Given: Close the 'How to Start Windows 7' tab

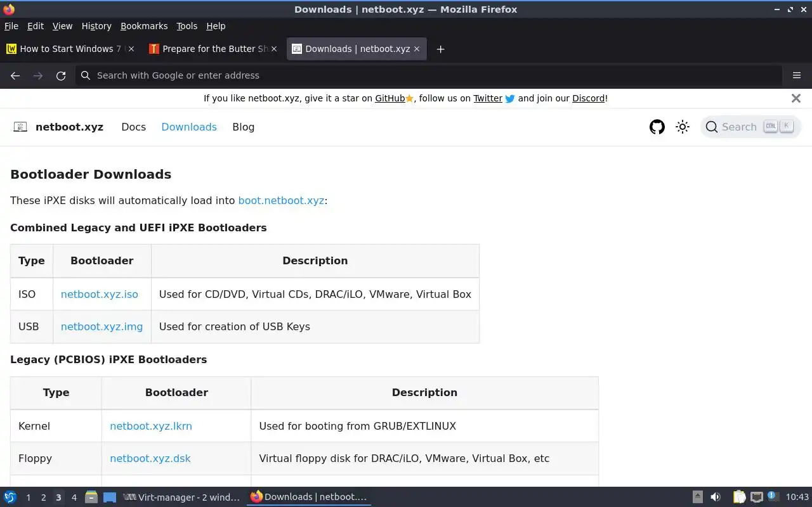Looking at the screenshot, I should click(x=131, y=49).
